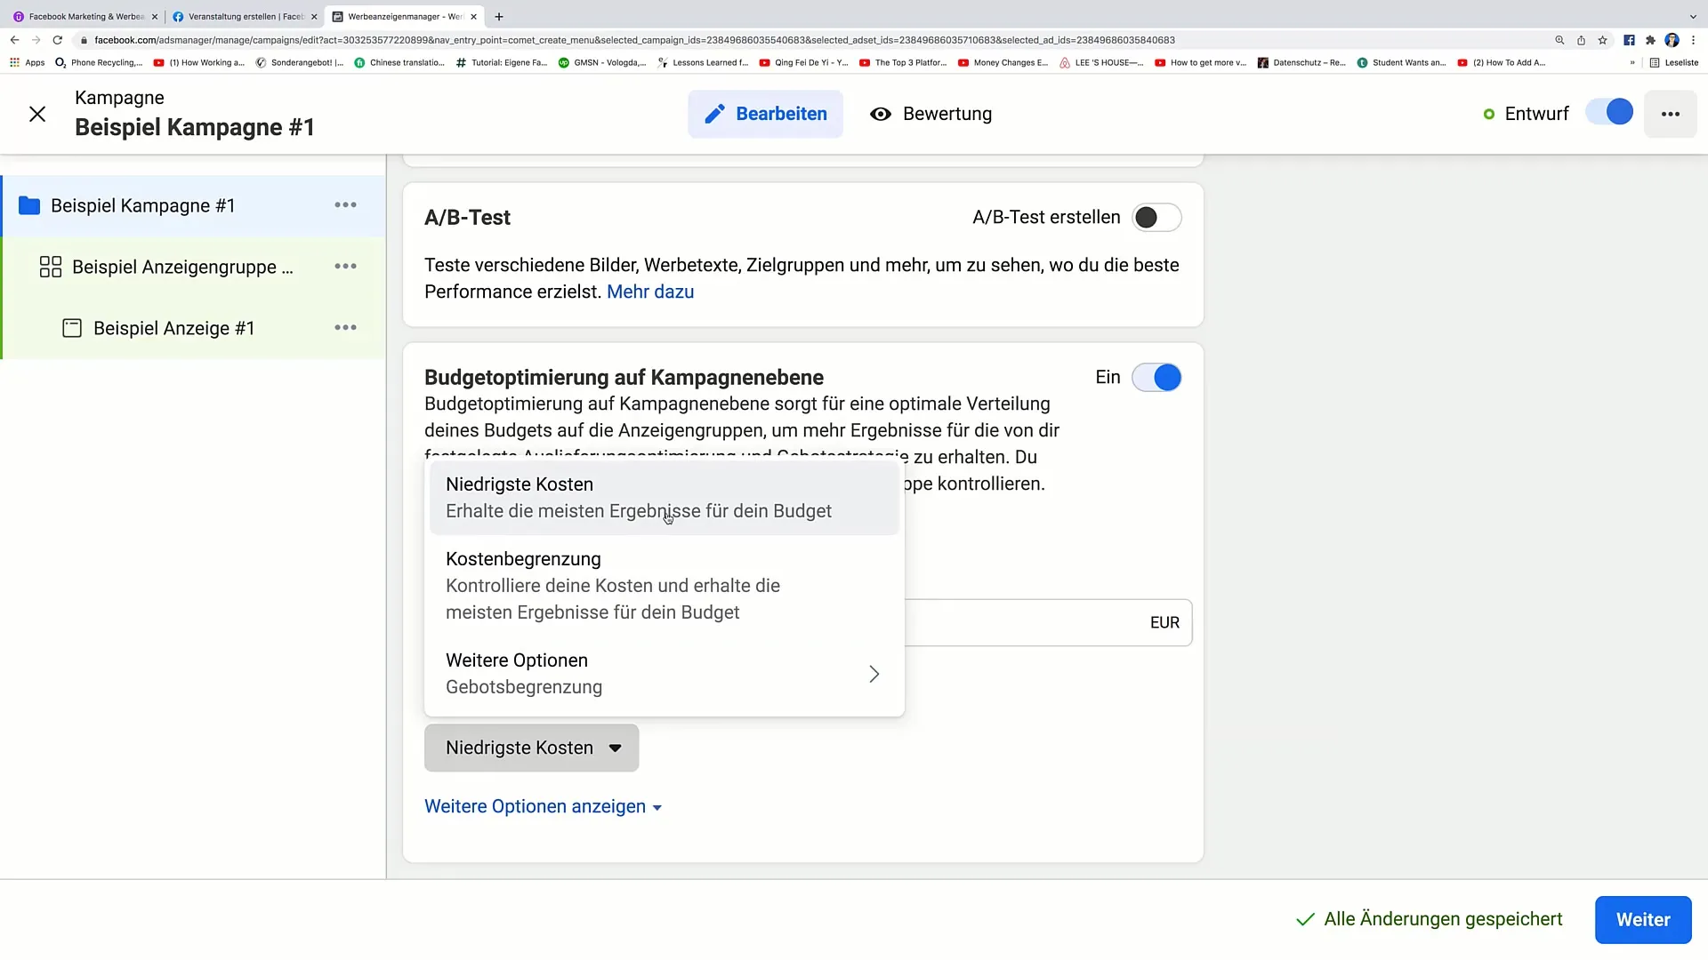Open options menu for Beispiel Anzeige #1
The width and height of the screenshot is (1708, 960).
point(345,328)
